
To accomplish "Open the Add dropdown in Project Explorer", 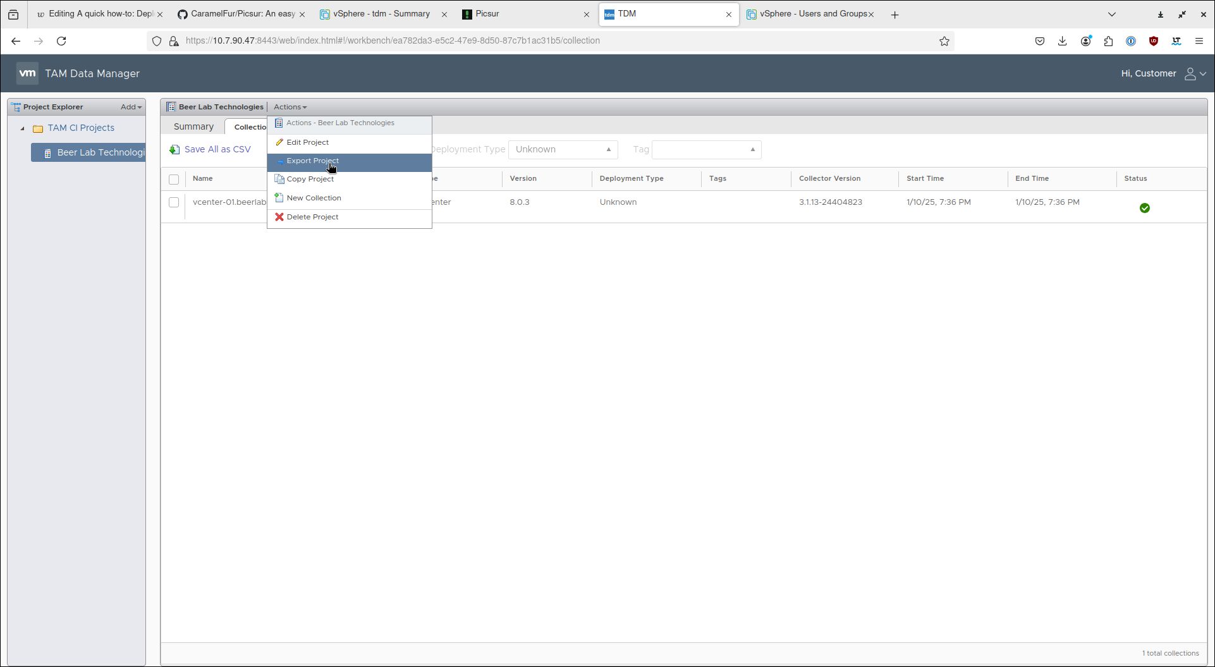I will click(131, 107).
